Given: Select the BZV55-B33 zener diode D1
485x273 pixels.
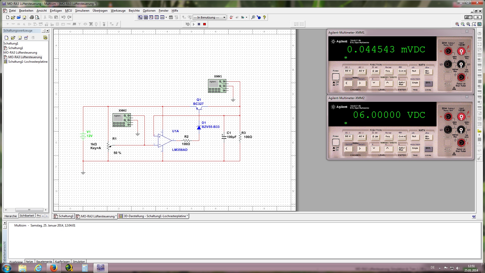Looking at the screenshot, I should pyautogui.click(x=199, y=127).
